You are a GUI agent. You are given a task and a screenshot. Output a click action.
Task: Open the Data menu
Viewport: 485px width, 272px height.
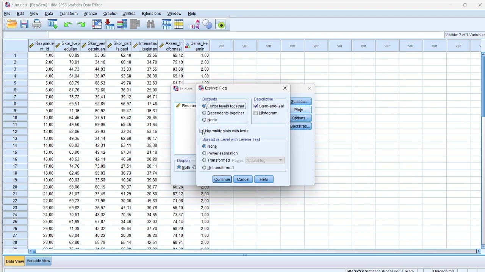coord(49,14)
